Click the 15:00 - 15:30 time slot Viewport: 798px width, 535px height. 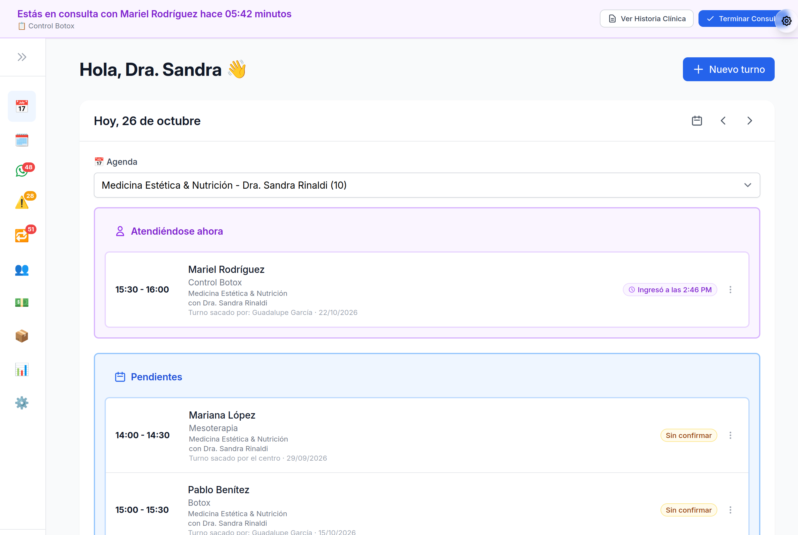[x=142, y=510]
